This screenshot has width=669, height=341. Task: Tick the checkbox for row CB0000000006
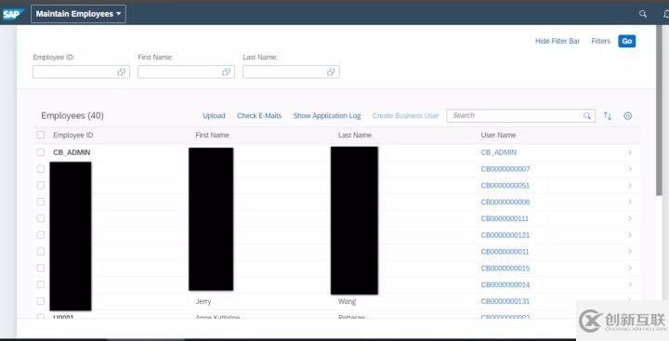pyautogui.click(x=41, y=202)
